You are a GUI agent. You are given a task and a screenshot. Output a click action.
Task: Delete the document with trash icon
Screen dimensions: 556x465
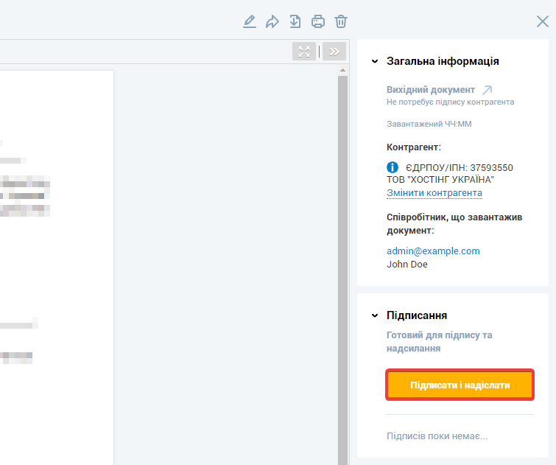click(x=341, y=21)
